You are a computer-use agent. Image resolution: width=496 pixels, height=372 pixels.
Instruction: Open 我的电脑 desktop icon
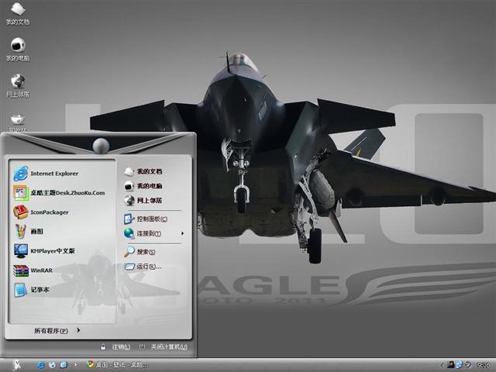click(18, 50)
